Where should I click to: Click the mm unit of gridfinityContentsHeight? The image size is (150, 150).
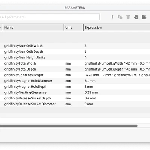[x=68, y=75]
